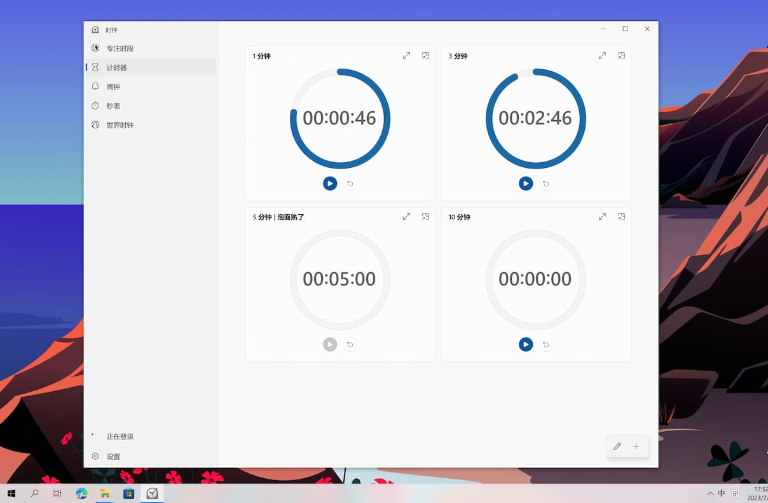Click the 3 分钟 timer title
Screen dimensions: 768x503
coord(458,56)
